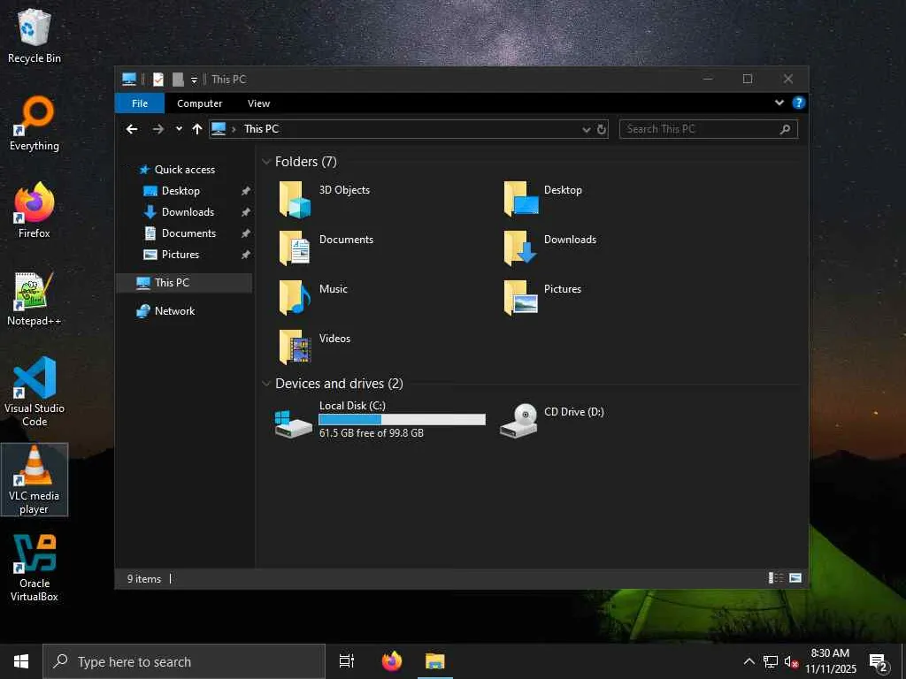Select the Firefox desktop shortcut
The width and height of the screenshot is (906, 679).
(35, 210)
